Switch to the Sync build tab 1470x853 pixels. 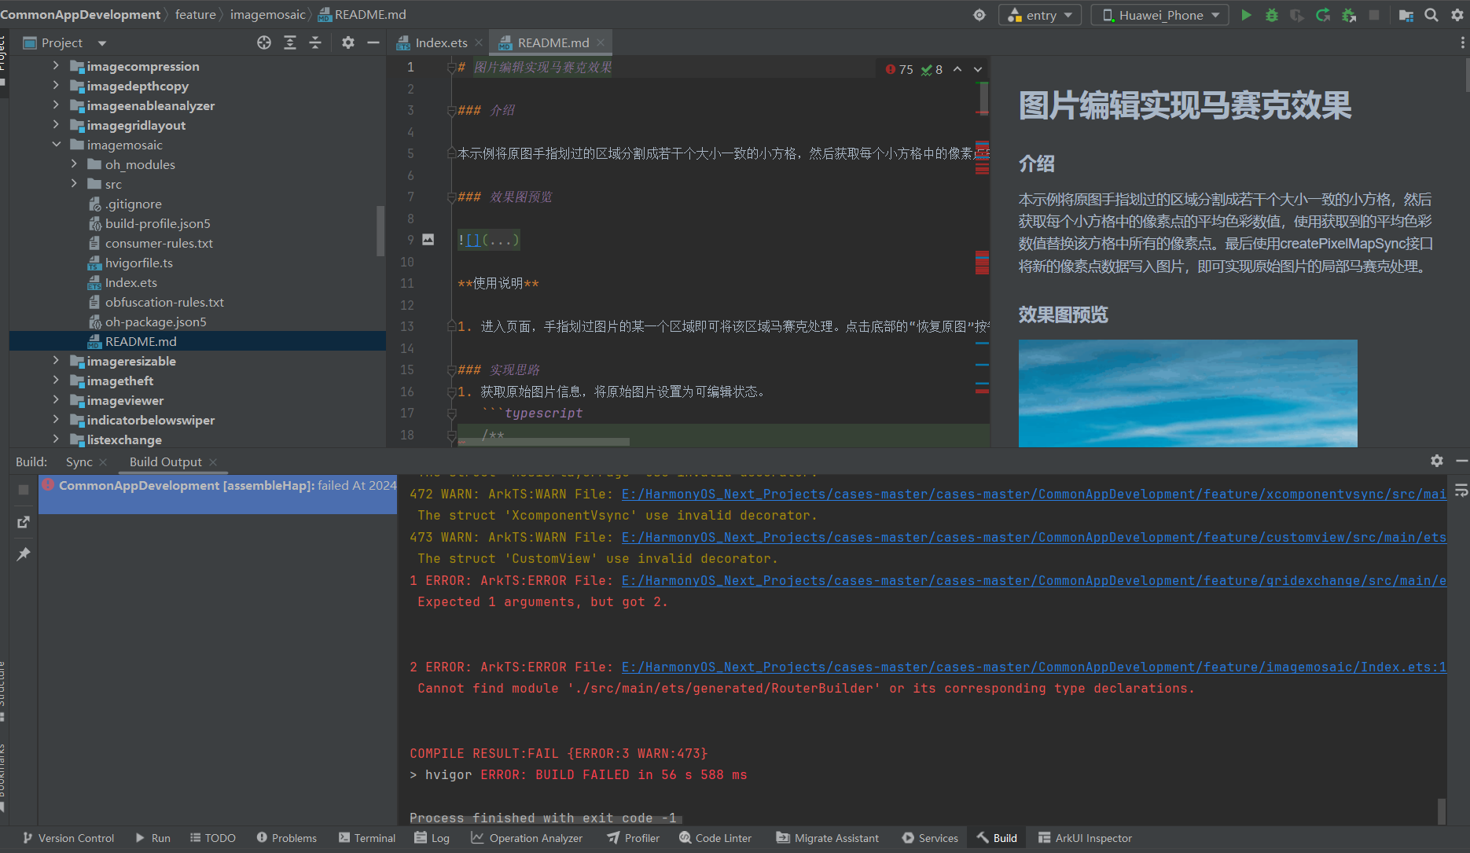tap(79, 461)
